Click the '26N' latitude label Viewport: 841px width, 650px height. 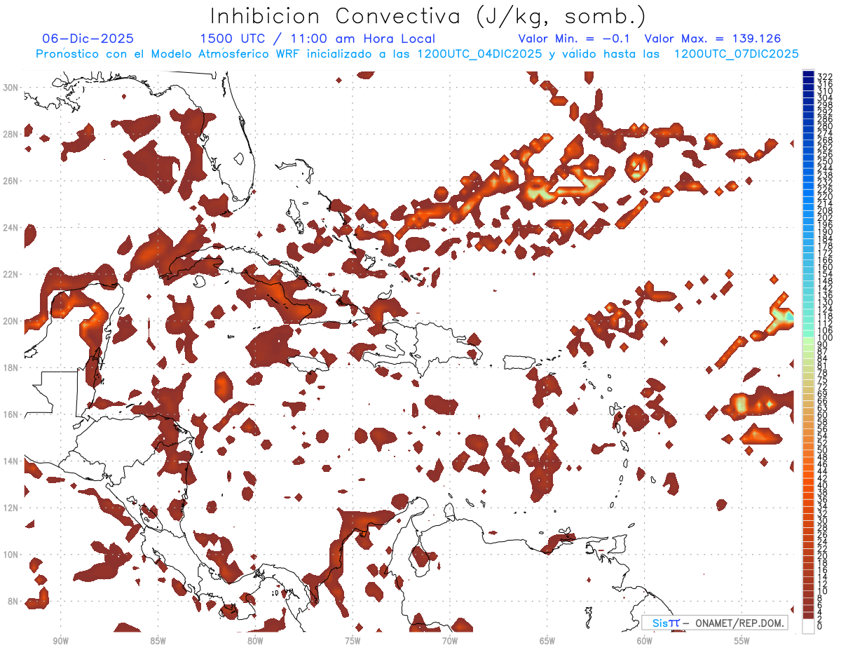coord(11,180)
